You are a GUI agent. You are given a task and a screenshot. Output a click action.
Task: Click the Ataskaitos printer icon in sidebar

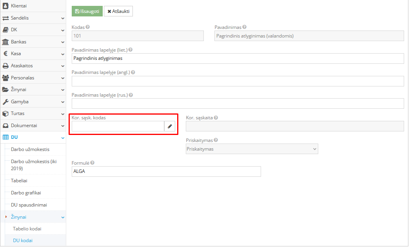pyautogui.click(x=5, y=66)
